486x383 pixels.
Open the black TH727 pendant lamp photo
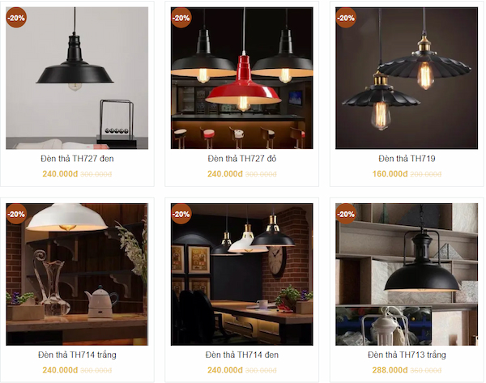click(x=77, y=78)
